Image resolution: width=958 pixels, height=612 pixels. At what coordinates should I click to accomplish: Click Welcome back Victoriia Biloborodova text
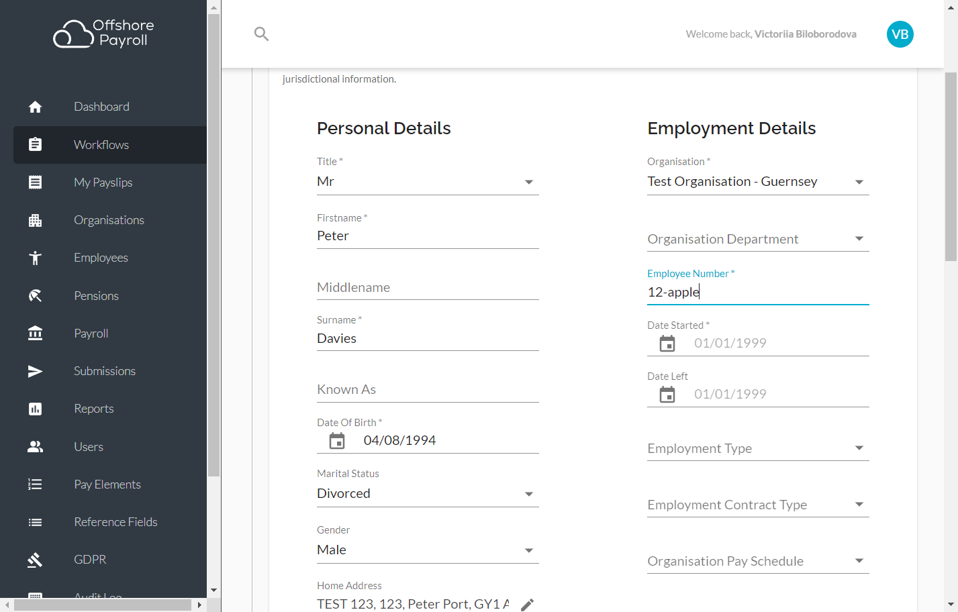(x=771, y=34)
